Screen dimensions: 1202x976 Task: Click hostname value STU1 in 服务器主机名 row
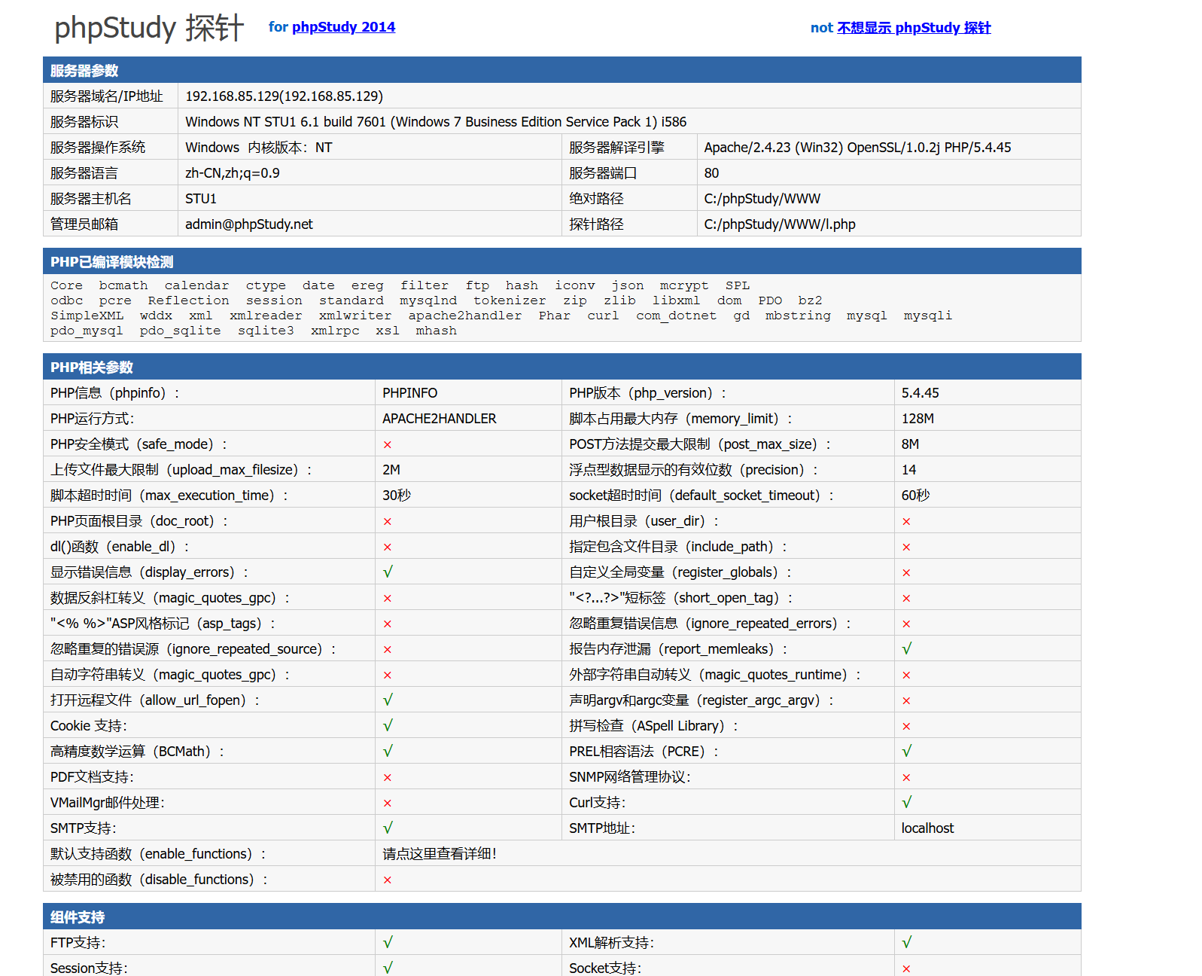tap(201, 199)
